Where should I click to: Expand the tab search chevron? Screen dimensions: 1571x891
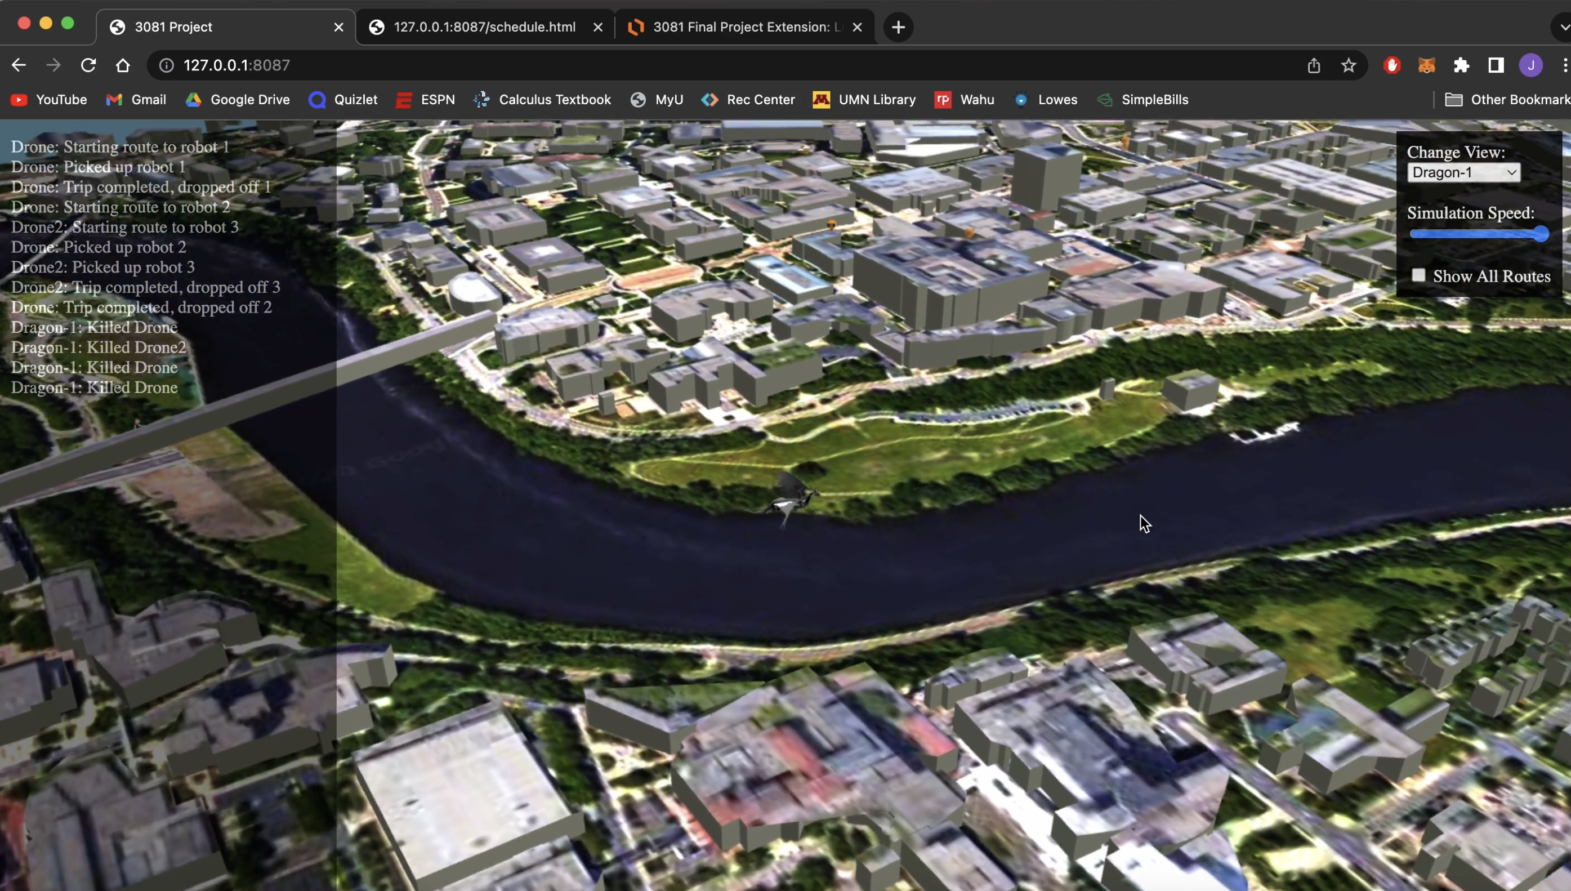pyautogui.click(x=1563, y=27)
